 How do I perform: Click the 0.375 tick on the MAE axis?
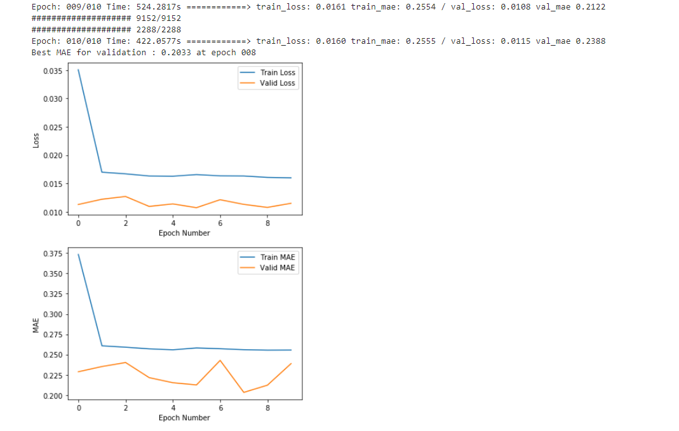click(52, 254)
